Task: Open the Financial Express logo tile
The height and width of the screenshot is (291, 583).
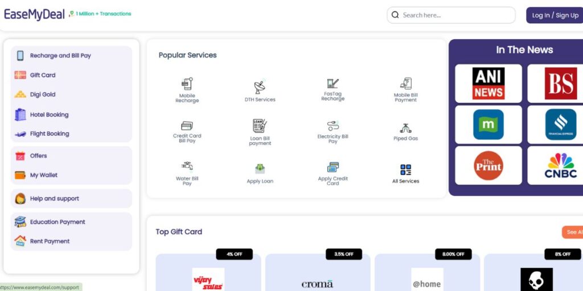Action: click(555, 124)
